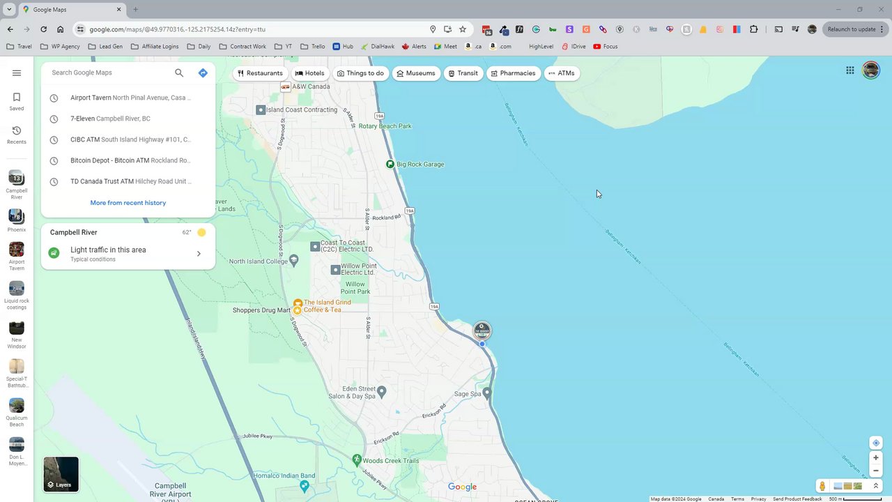
Task: Open the Google Maps hamburger menu
Action: point(17,73)
